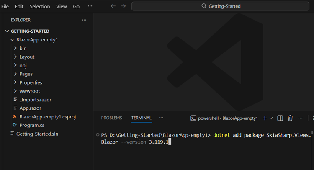This screenshot has width=314, height=170.
Task: Kill terminal with the trash icon
Action: 290,118
